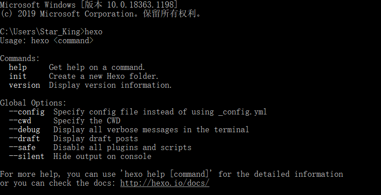This screenshot has height=195, width=381.
Task: Click the '--draft' option text
Action: pos(24,138)
